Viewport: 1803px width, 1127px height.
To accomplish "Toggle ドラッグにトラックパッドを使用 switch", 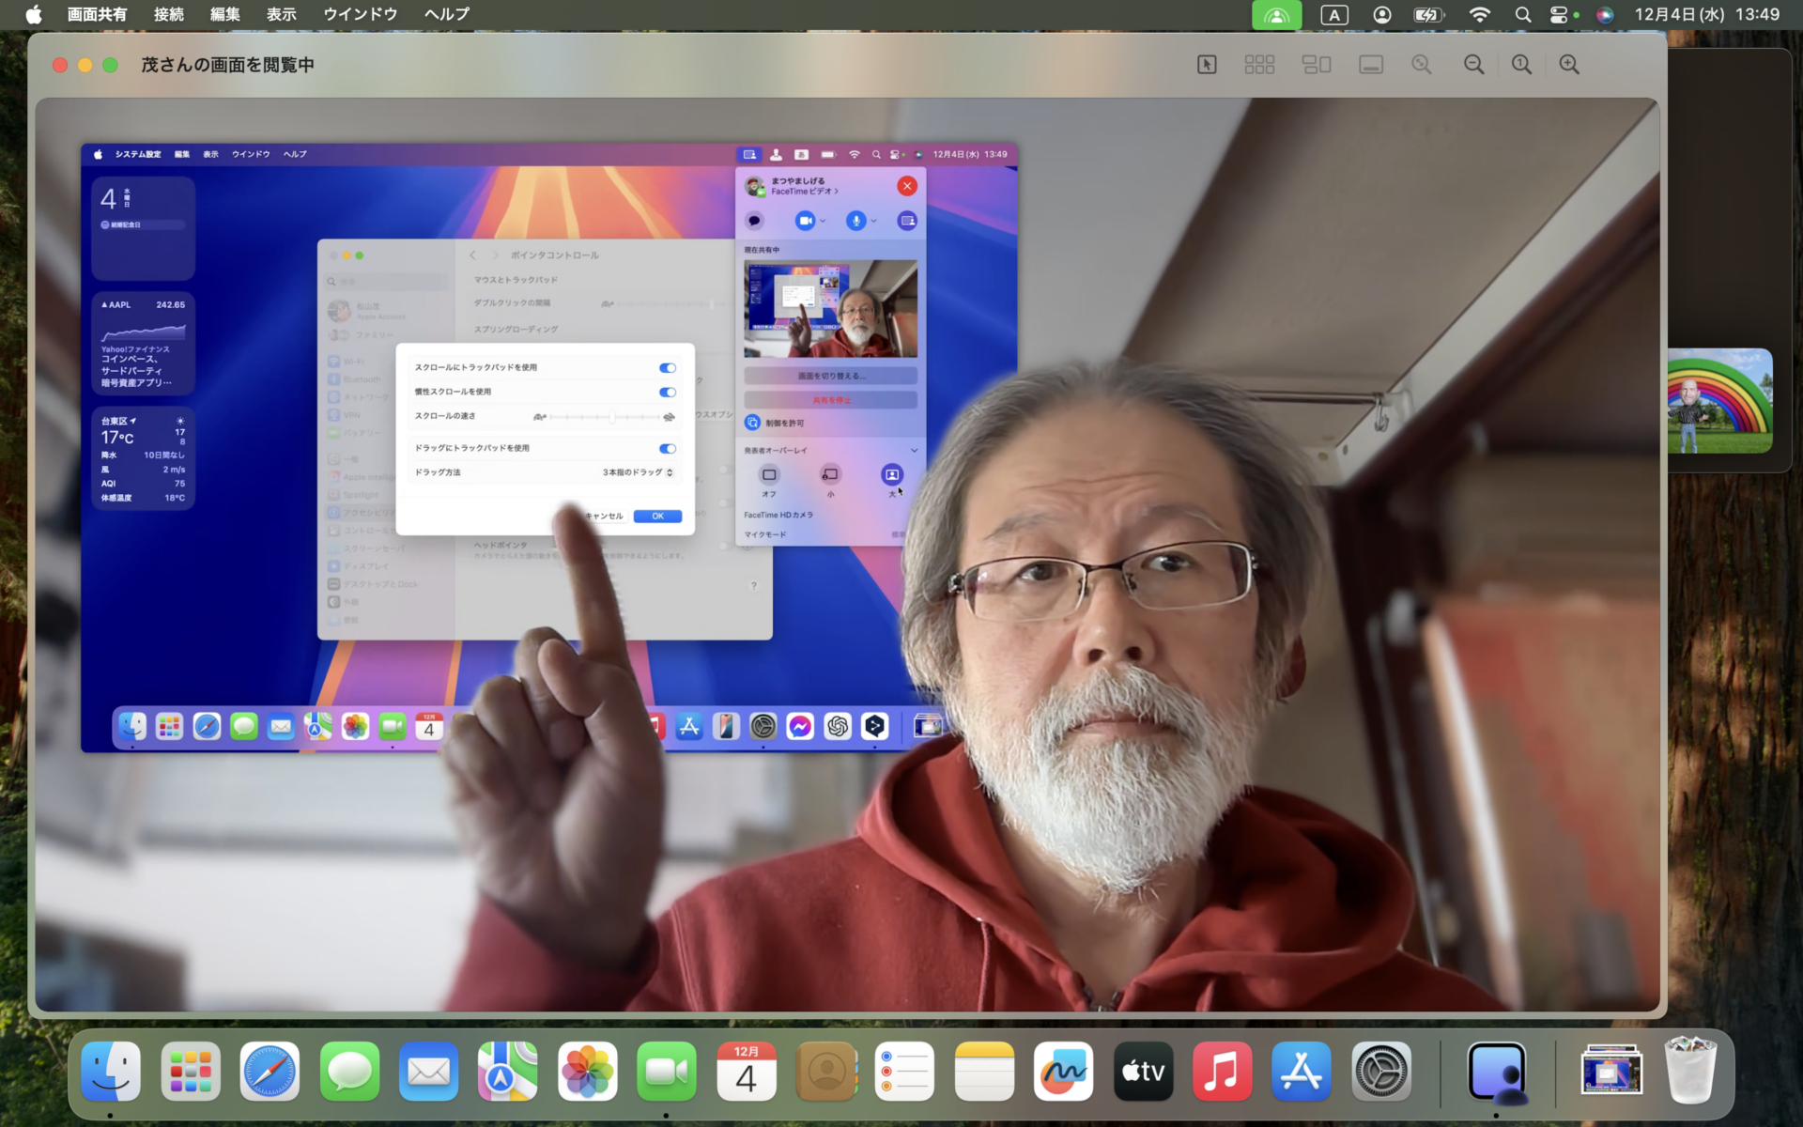I will click(x=669, y=447).
